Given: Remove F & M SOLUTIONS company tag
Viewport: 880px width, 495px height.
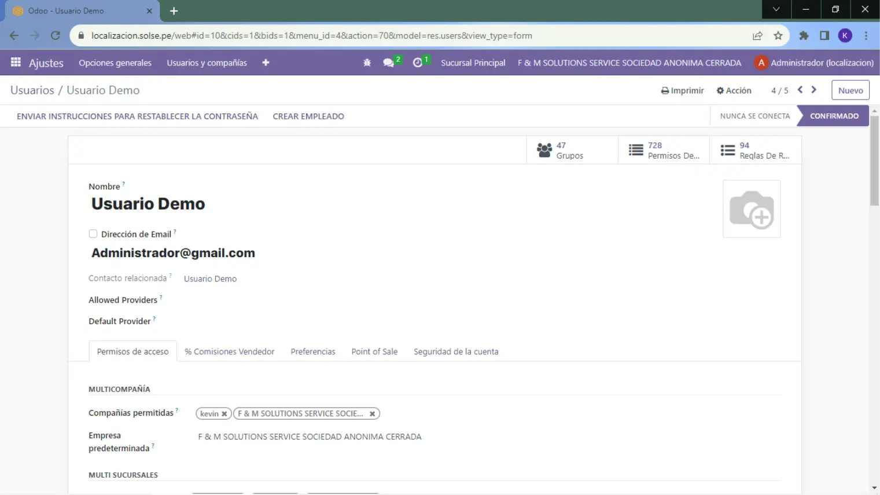Looking at the screenshot, I should 372,414.
